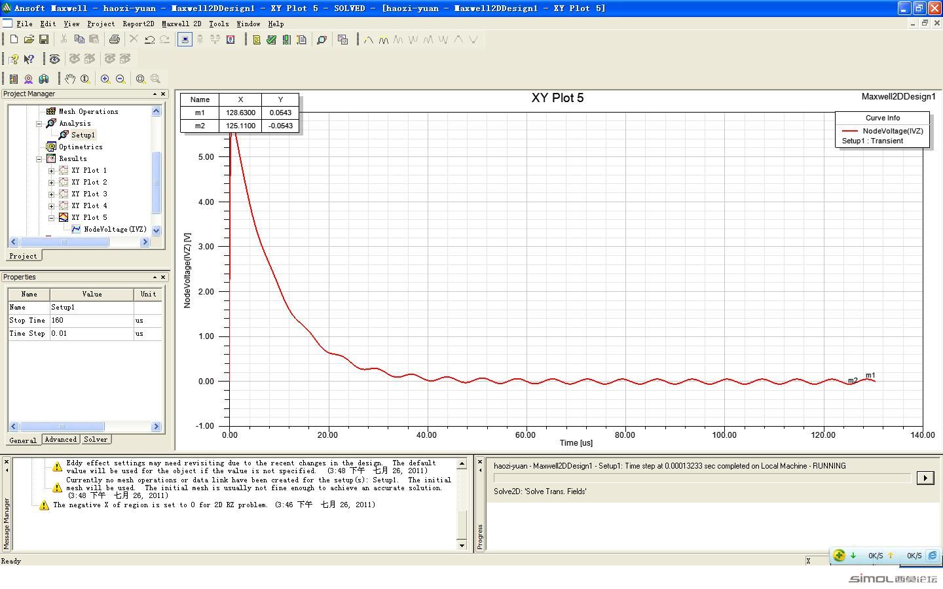Click the NodeVoltage(IVZ) legend entry
Screen dimensions: 943x589
pos(883,131)
